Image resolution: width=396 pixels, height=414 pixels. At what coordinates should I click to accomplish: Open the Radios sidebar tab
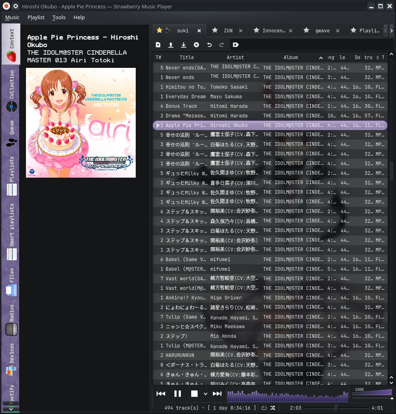11,319
